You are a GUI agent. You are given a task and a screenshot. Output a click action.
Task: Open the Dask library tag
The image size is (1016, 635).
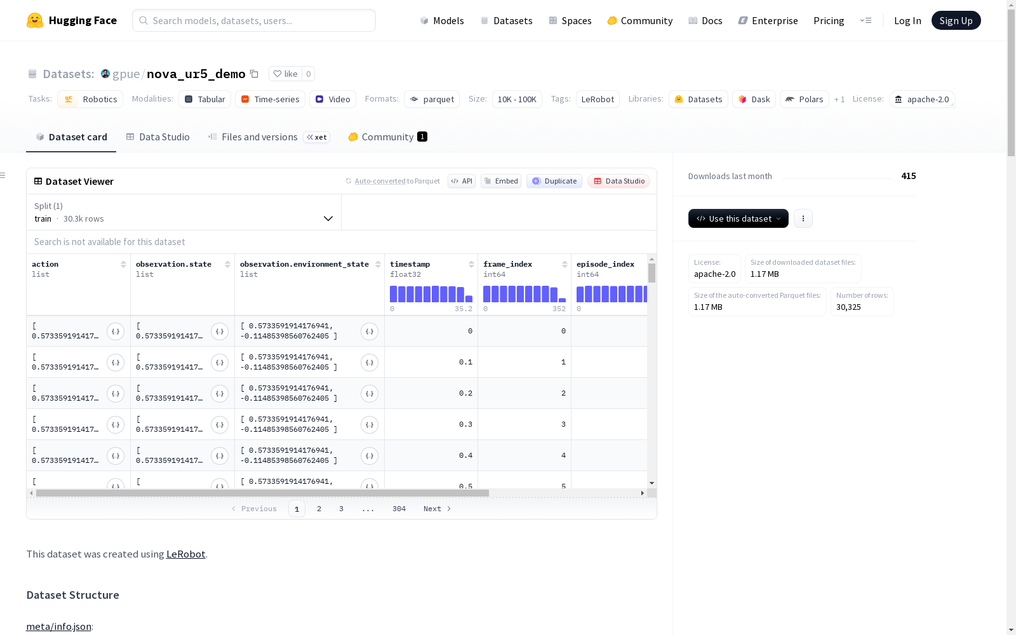pos(754,99)
